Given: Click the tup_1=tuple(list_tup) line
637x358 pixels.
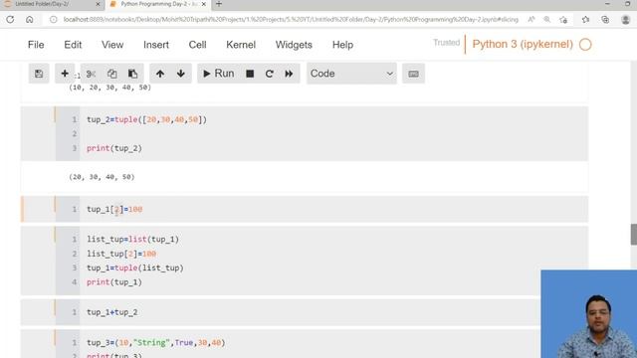Looking at the screenshot, I should click(x=135, y=268).
